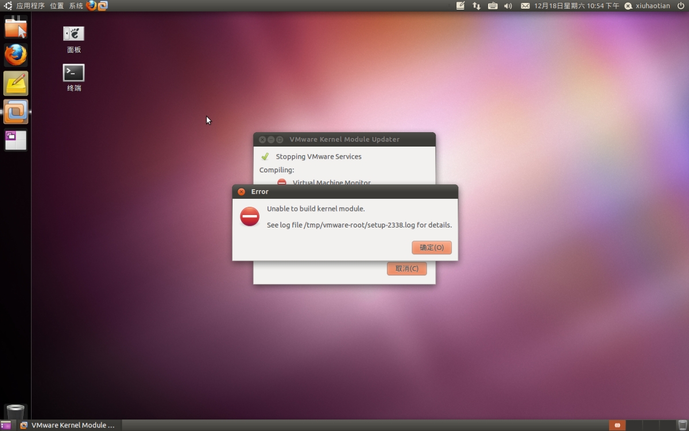The image size is (689, 431).
Task: Open the network connections indicator
Action: pyautogui.click(x=477, y=6)
